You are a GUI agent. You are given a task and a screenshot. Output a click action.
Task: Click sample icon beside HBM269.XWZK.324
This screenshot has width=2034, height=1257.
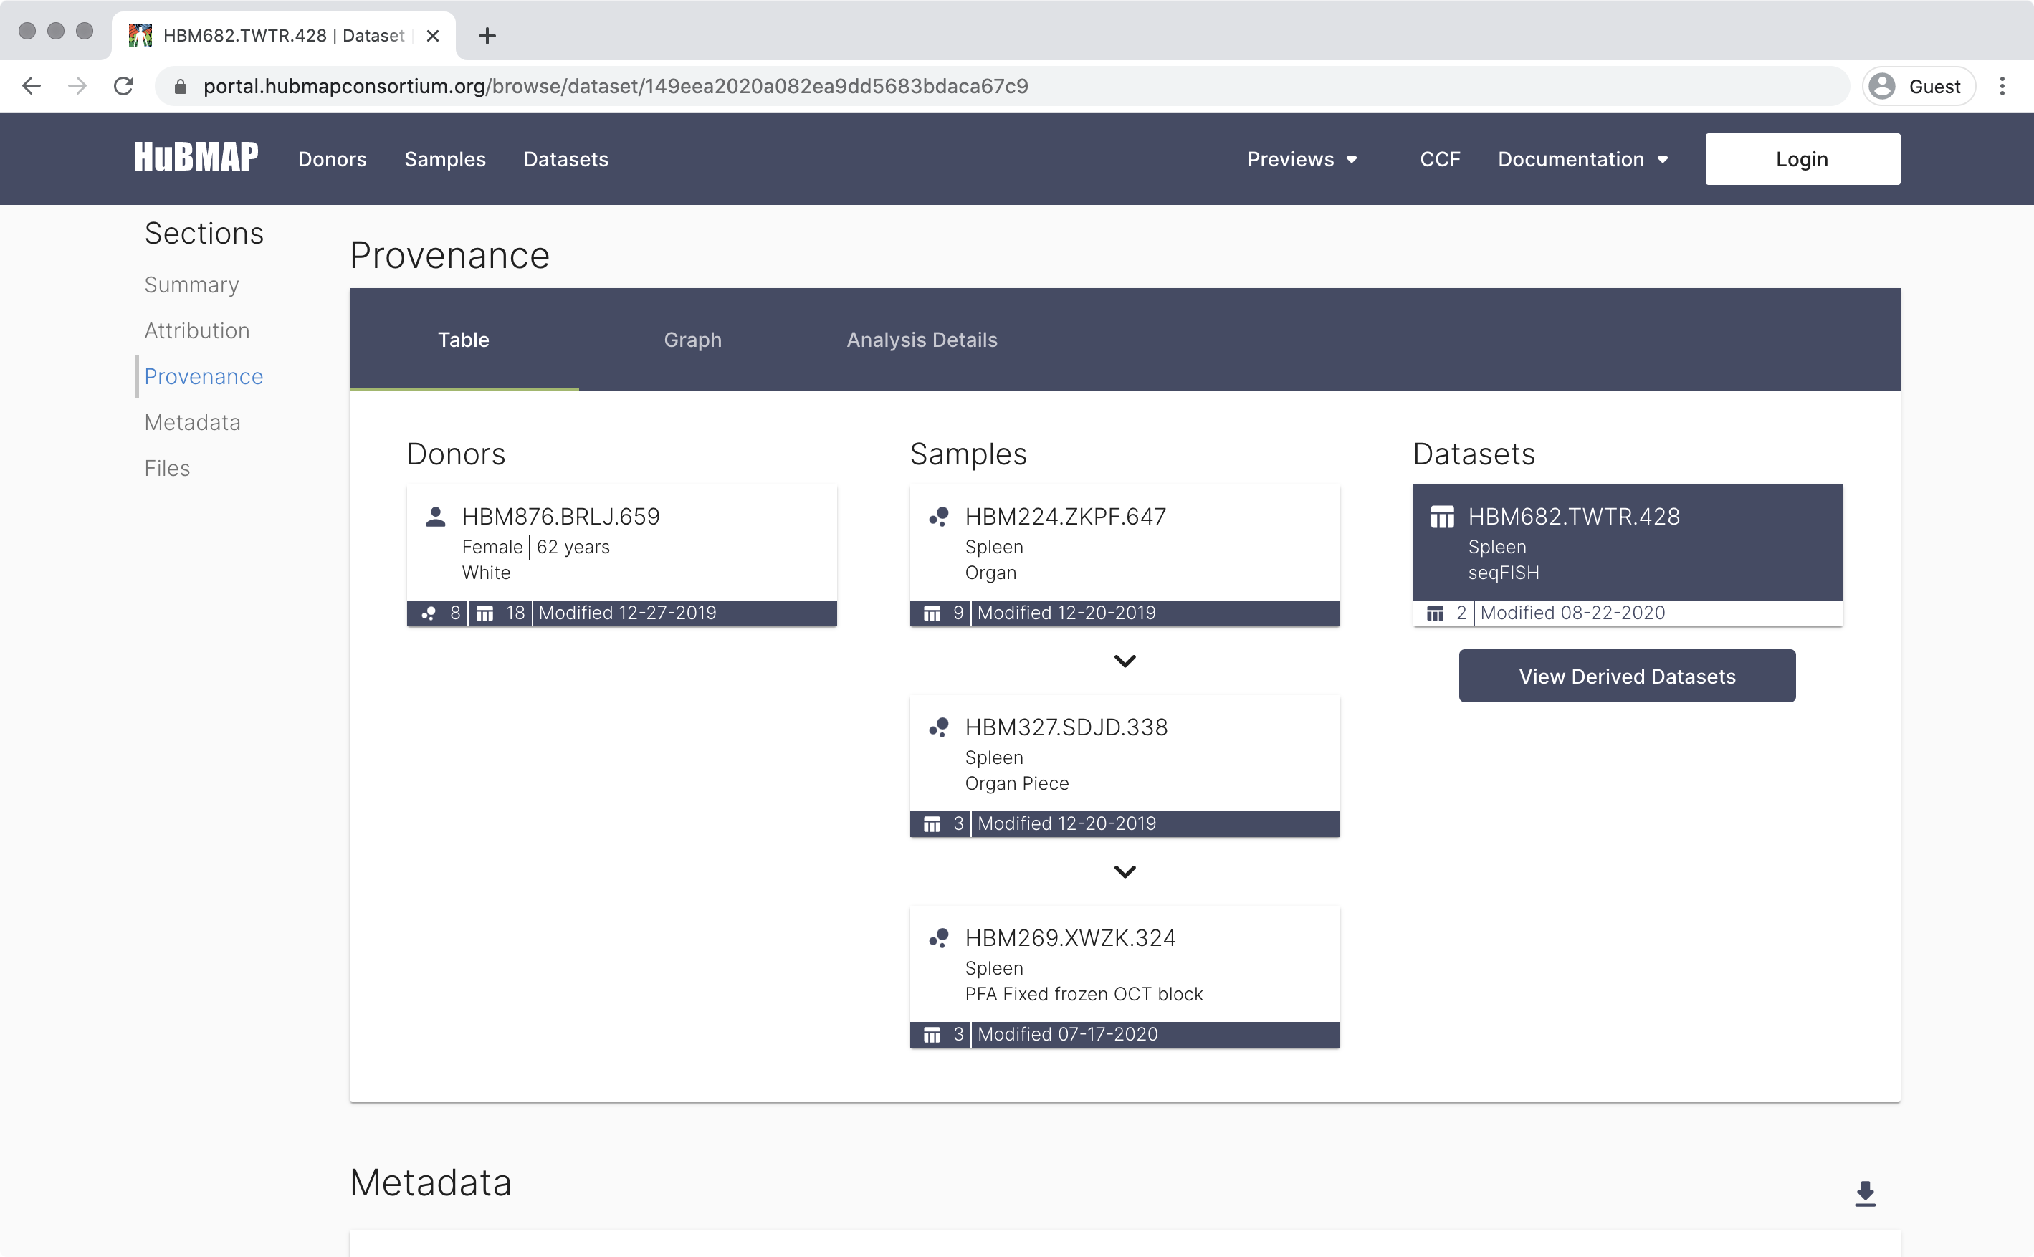tap(938, 938)
